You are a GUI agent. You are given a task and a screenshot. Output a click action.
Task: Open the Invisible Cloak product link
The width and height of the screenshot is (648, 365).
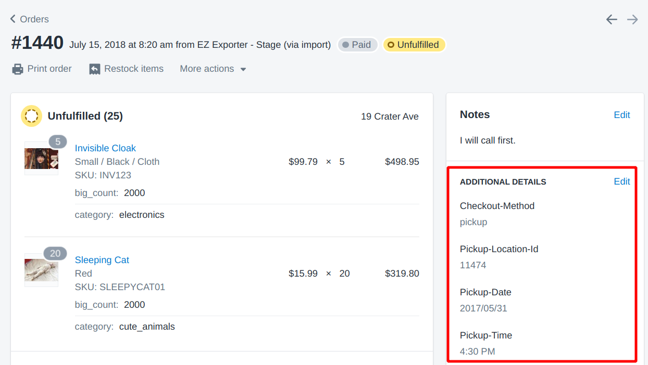coord(105,148)
